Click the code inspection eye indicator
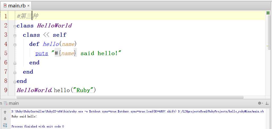The width and height of the screenshot is (272, 129). coord(268,13)
